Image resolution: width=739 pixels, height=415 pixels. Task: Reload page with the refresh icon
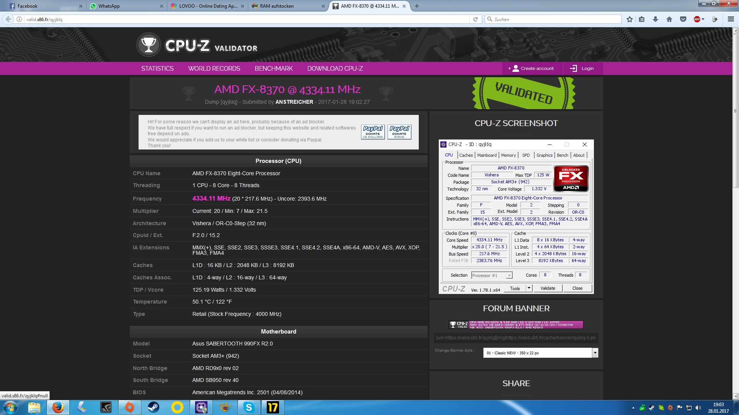coord(475,19)
